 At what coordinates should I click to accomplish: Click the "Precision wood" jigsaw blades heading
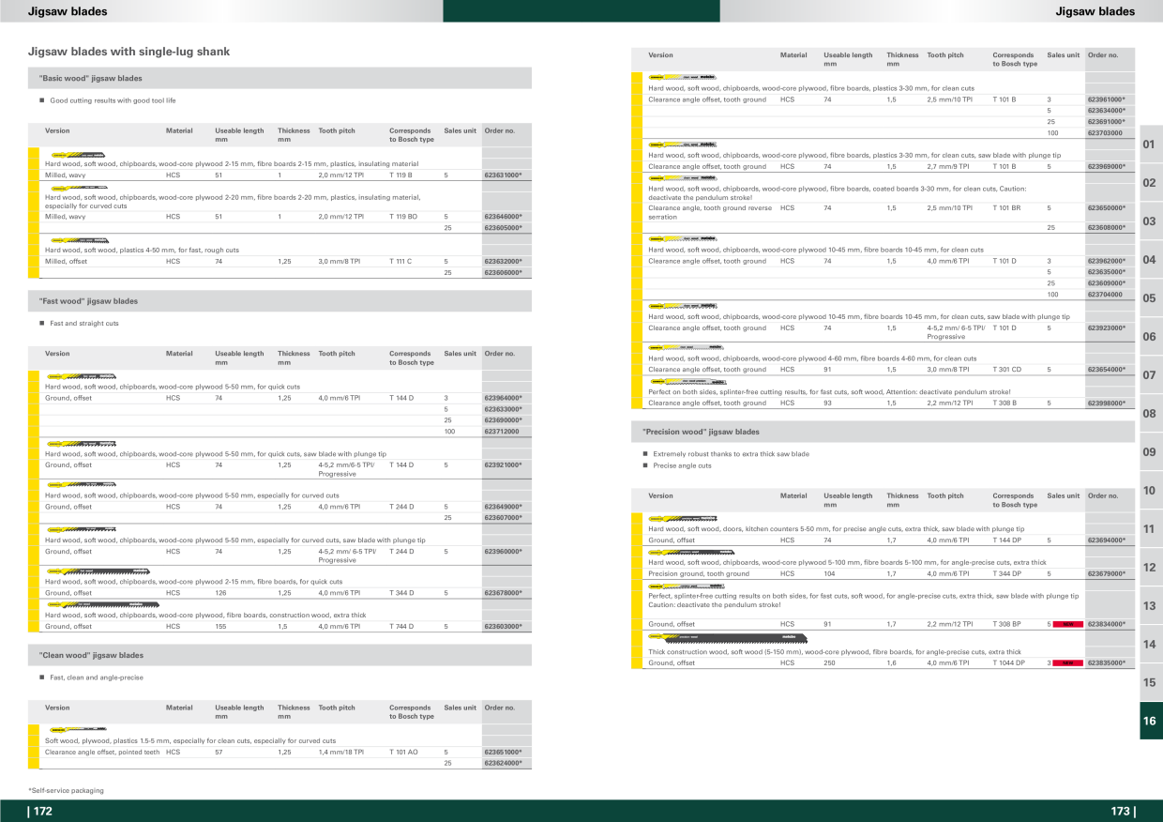pos(701,433)
